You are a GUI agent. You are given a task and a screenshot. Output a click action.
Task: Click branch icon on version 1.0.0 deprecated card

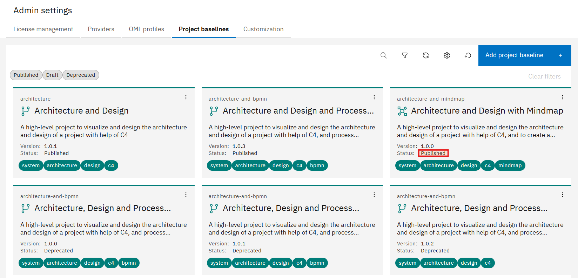(x=26, y=208)
